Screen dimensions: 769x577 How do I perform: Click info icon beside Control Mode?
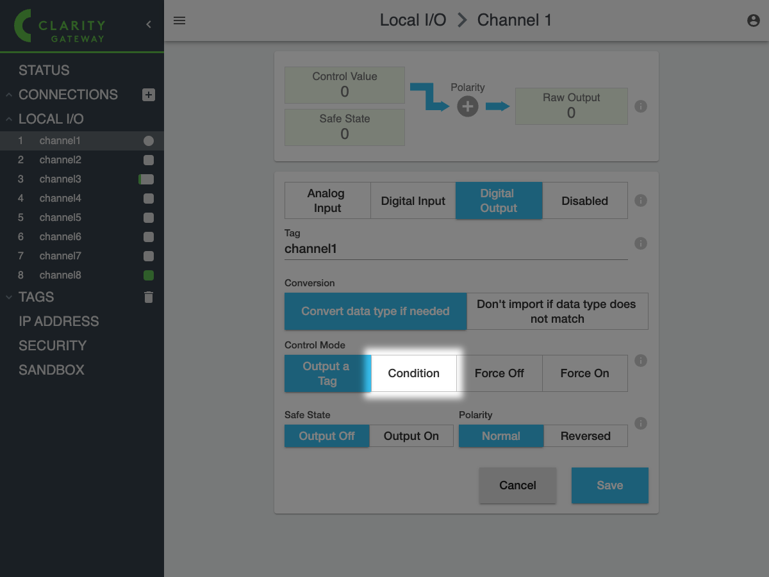pyautogui.click(x=640, y=361)
